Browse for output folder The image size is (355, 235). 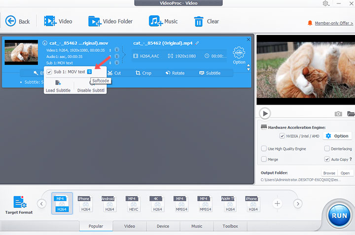coord(329,173)
